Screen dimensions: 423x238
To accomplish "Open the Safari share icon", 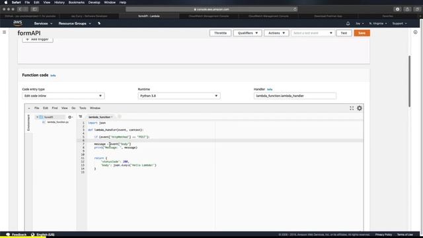I will [x=407, y=9].
